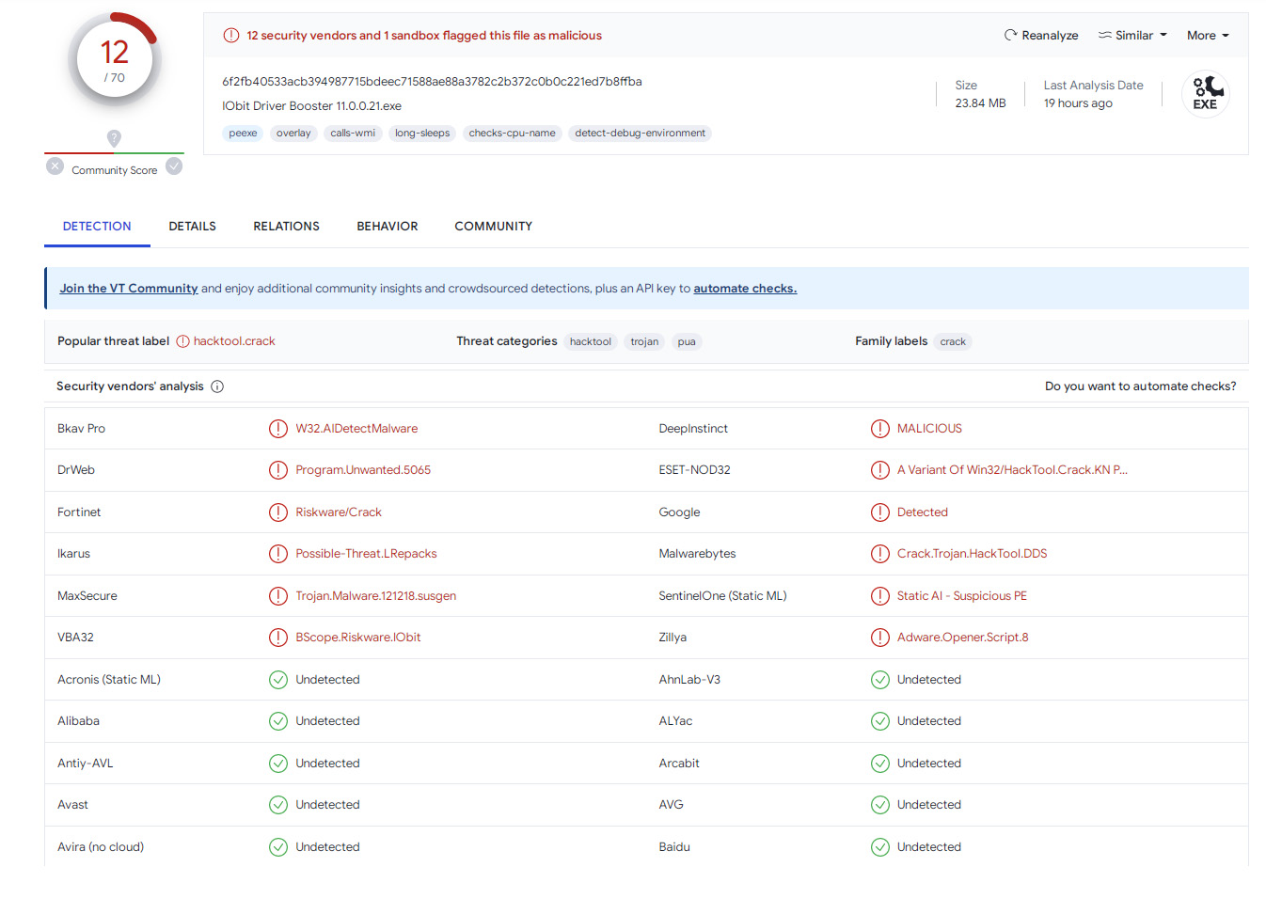Open the More dropdown menu
This screenshot has height=914, width=1266.
coord(1208,35)
